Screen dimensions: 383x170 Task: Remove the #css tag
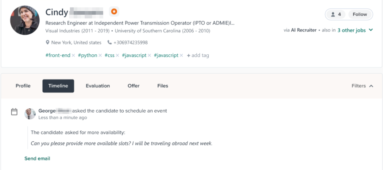click(x=117, y=56)
